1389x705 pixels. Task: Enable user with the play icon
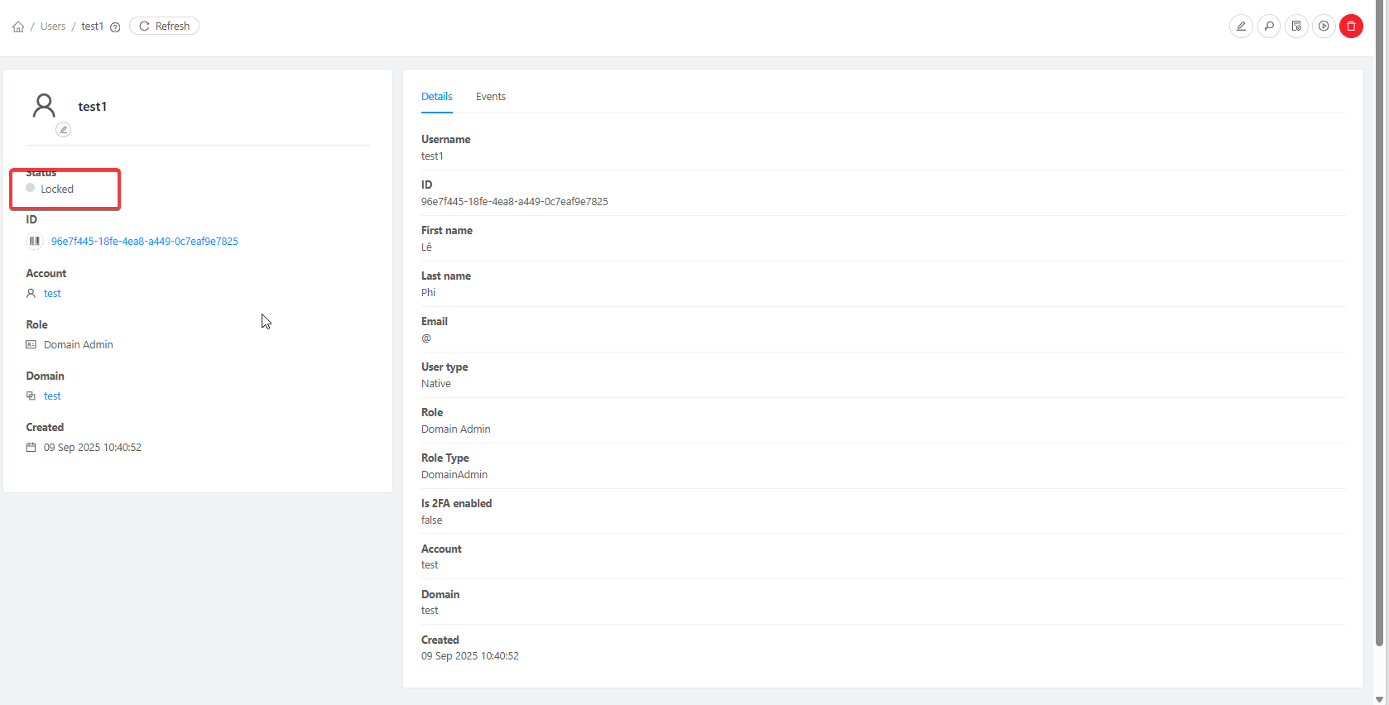(x=1324, y=26)
